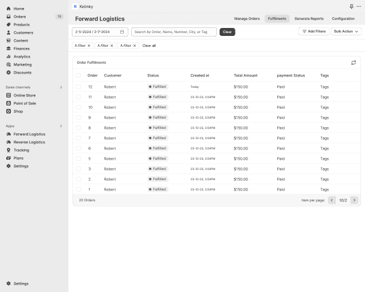Open the date range field
This screenshot has width=365, height=292.
[100, 32]
